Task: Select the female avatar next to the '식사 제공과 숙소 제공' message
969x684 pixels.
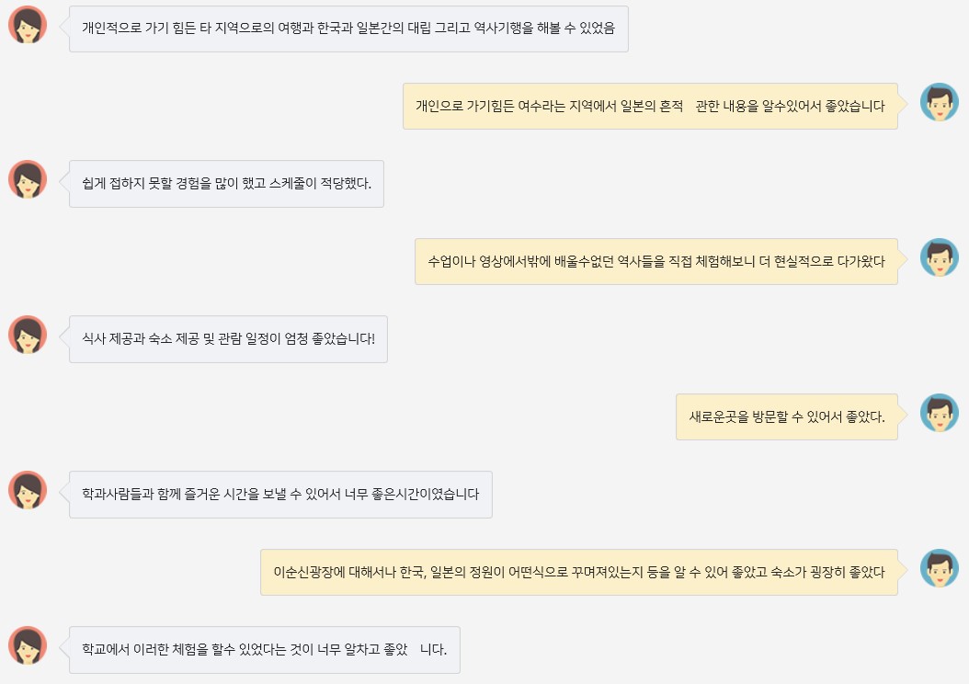Action: (x=28, y=336)
